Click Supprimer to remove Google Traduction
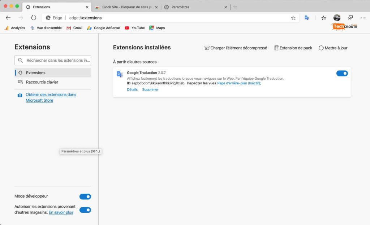This screenshot has width=370, height=225. [150, 89]
